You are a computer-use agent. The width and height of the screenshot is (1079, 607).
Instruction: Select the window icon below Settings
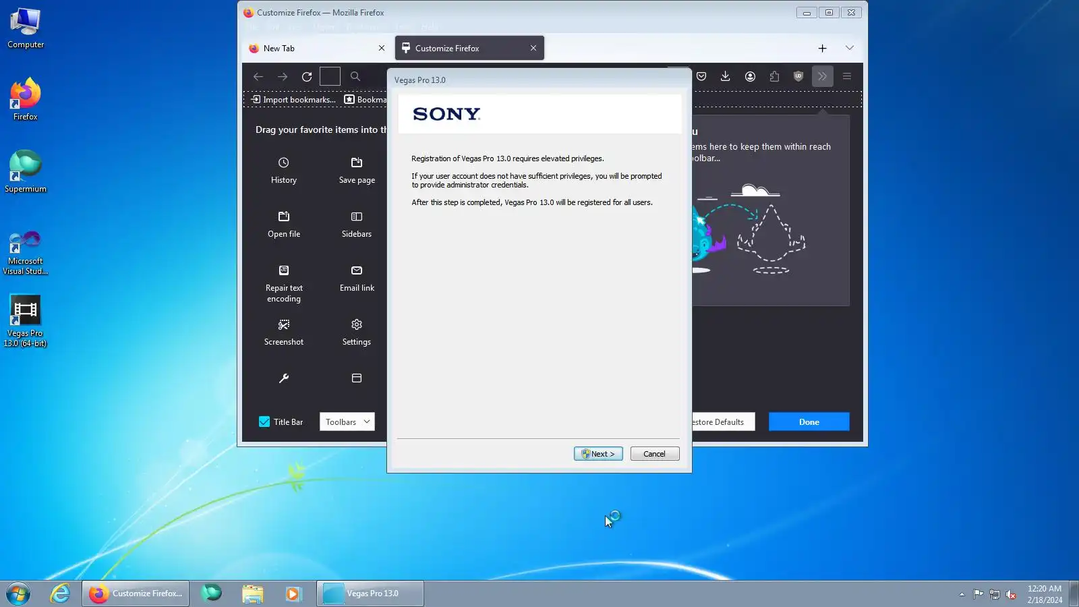point(357,378)
